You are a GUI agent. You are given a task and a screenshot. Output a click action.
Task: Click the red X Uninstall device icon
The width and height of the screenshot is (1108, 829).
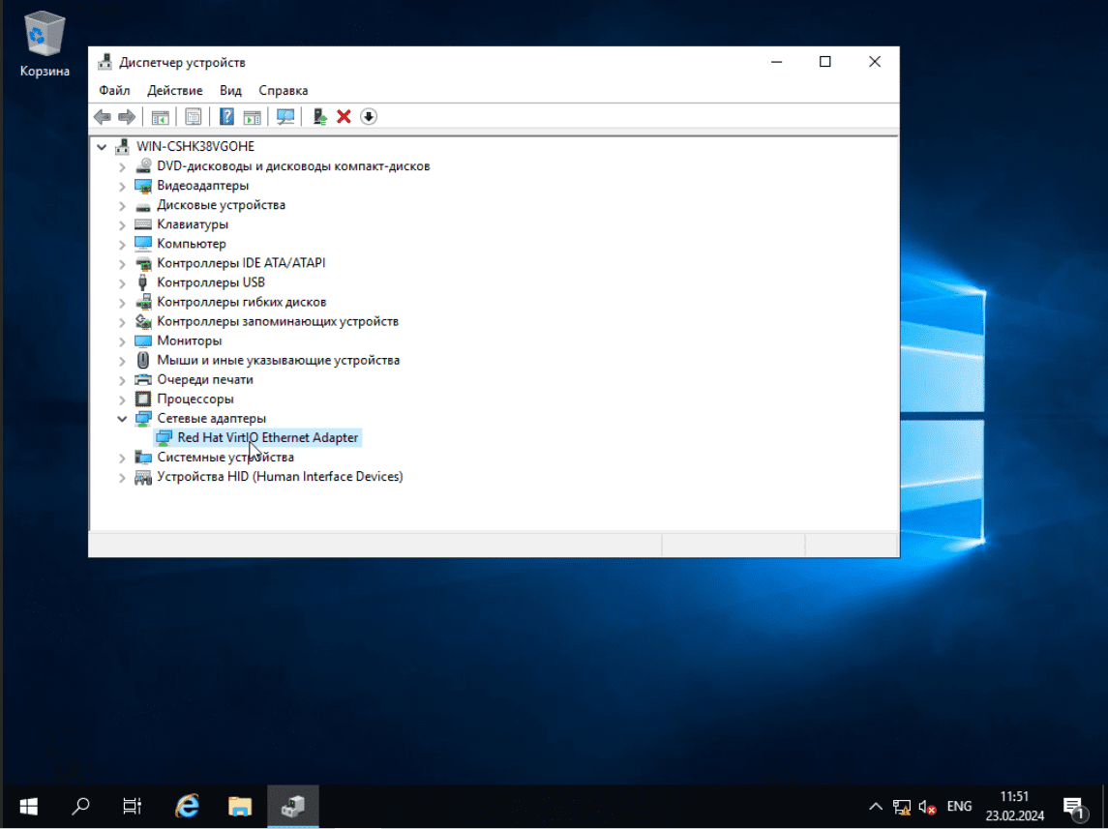344,116
